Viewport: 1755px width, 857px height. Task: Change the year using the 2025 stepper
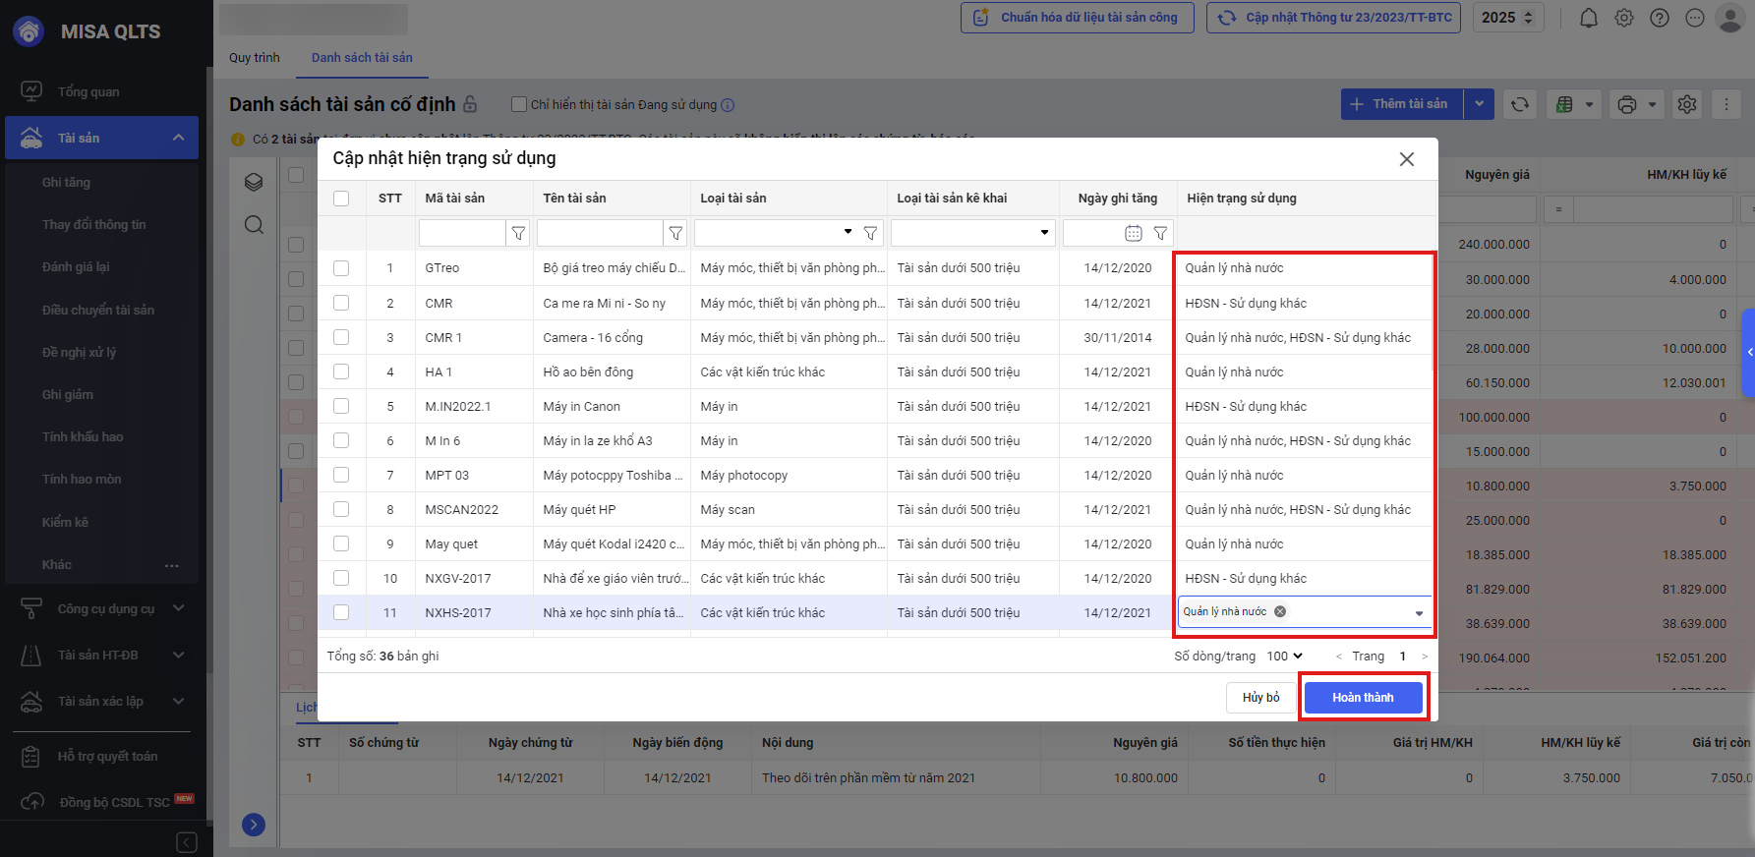pyautogui.click(x=1528, y=18)
